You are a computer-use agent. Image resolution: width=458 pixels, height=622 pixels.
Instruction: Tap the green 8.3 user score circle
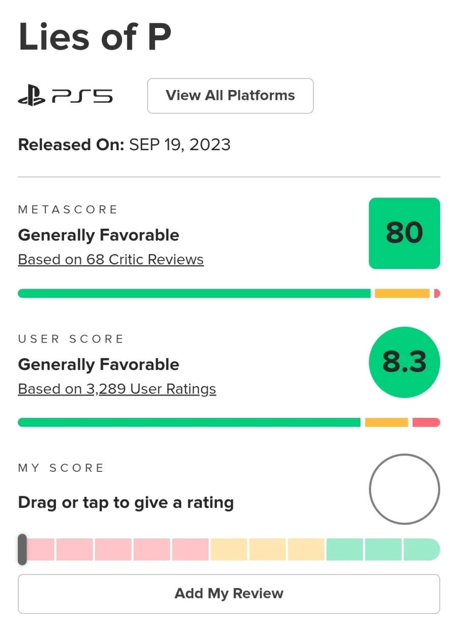[404, 362]
